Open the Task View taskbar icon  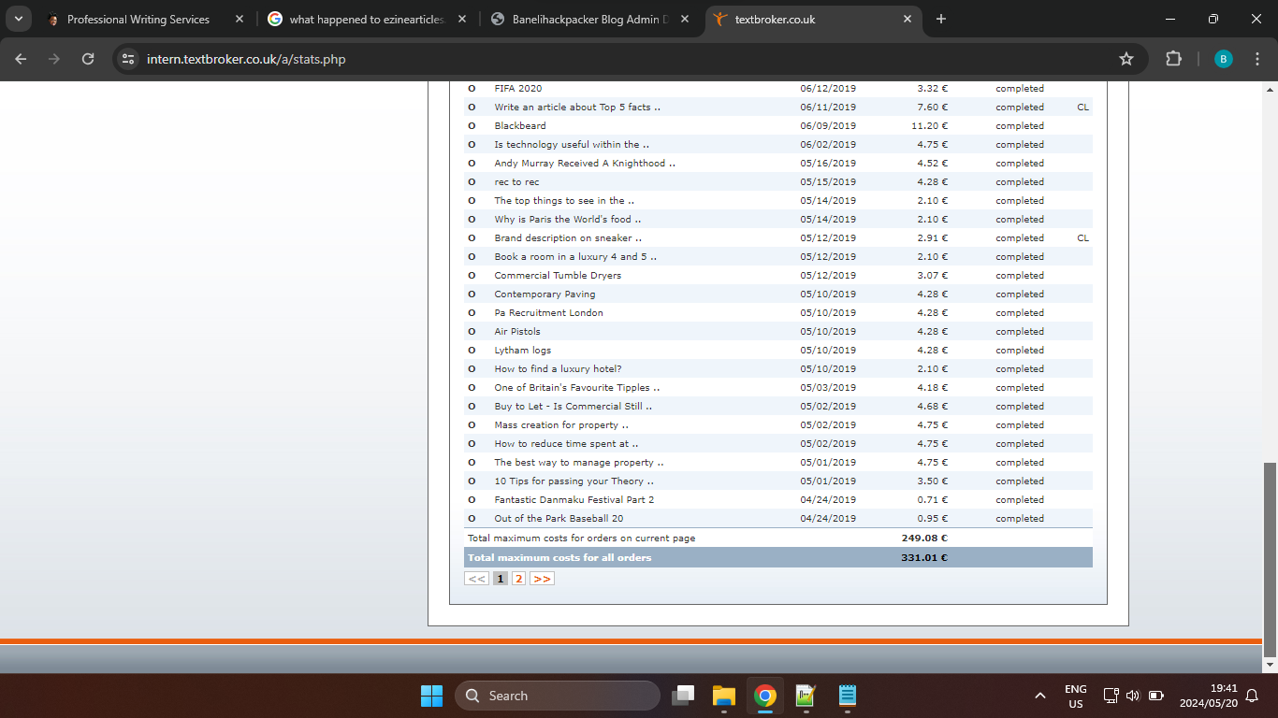(x=684, y=696)
